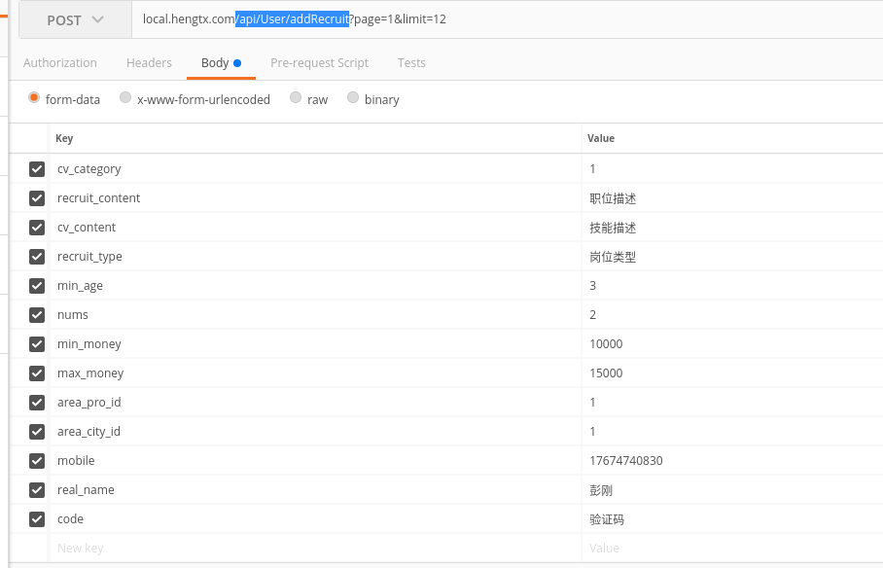Toggle the mobile parameter checkbox

(x=37, y=461)
